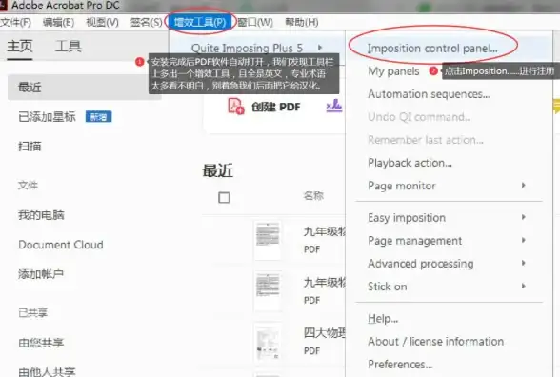Open first 九年级 PDF thumbnail
Image resolution: width=560 pixels, height=377 pixels.
268,240
